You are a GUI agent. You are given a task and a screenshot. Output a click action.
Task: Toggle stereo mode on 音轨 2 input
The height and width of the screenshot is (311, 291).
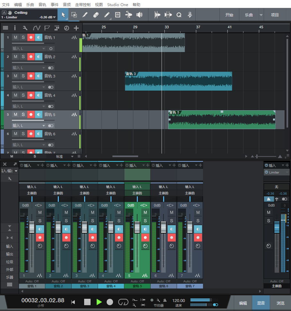tap(51, 68)
